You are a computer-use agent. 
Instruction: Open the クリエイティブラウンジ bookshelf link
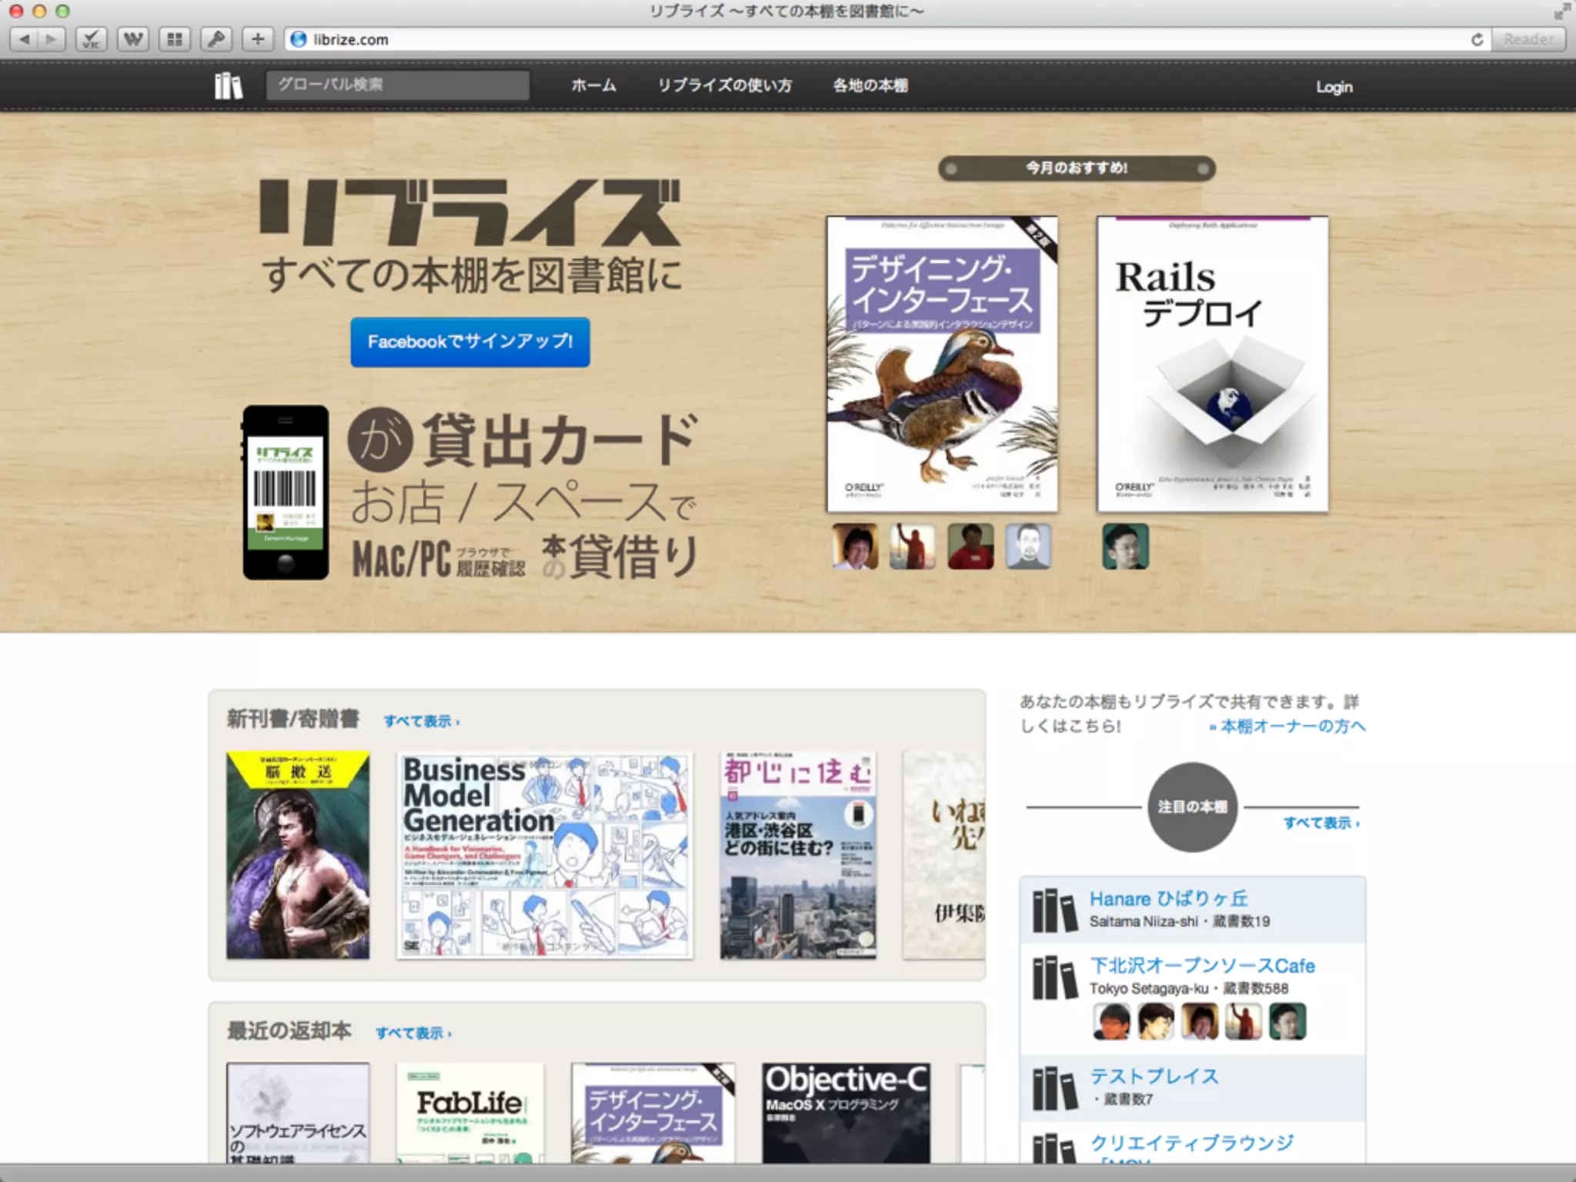pos(1192,1143)
